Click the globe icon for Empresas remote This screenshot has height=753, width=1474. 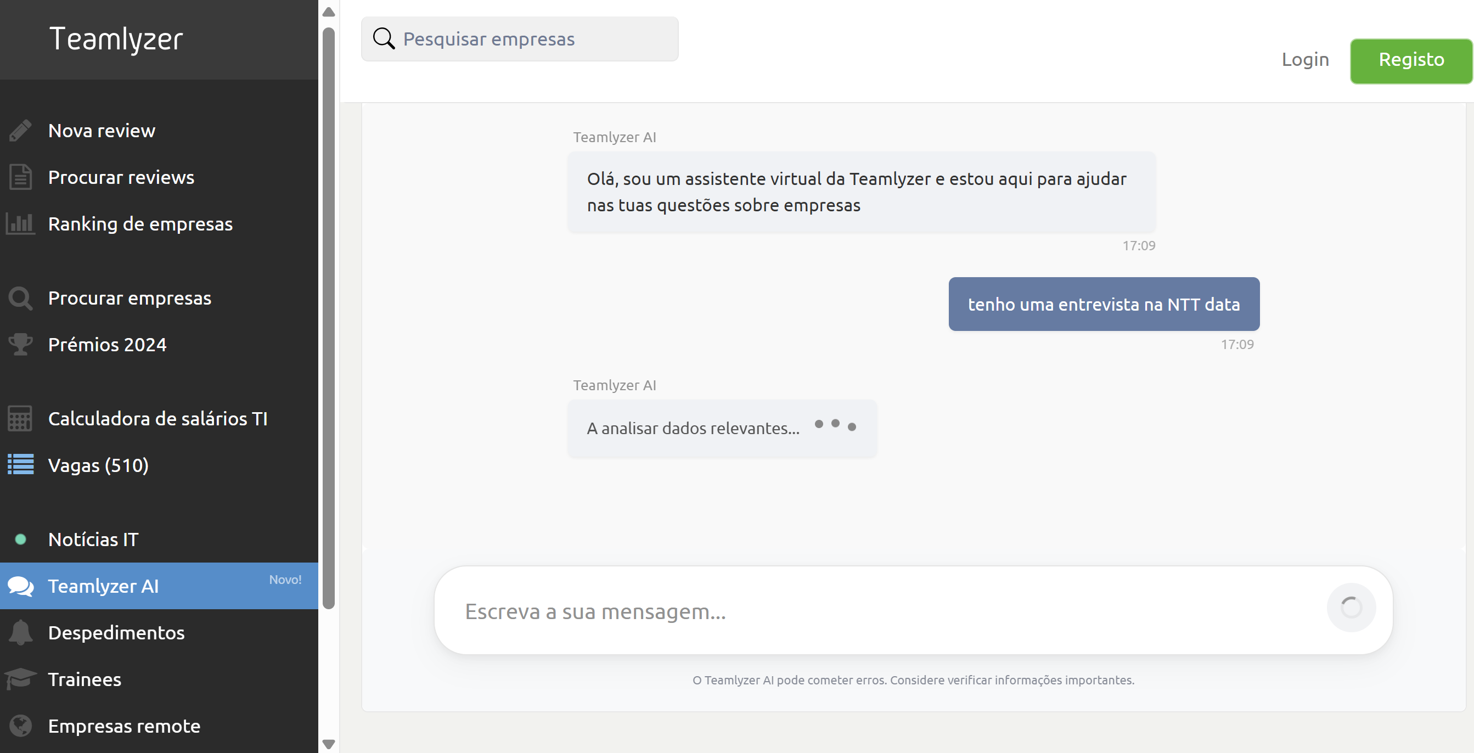21,726
